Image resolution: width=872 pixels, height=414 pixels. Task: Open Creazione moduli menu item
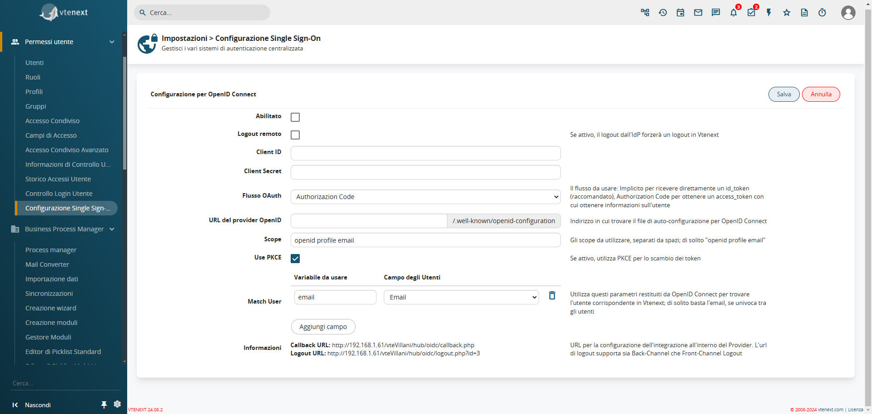coord(51,323)
